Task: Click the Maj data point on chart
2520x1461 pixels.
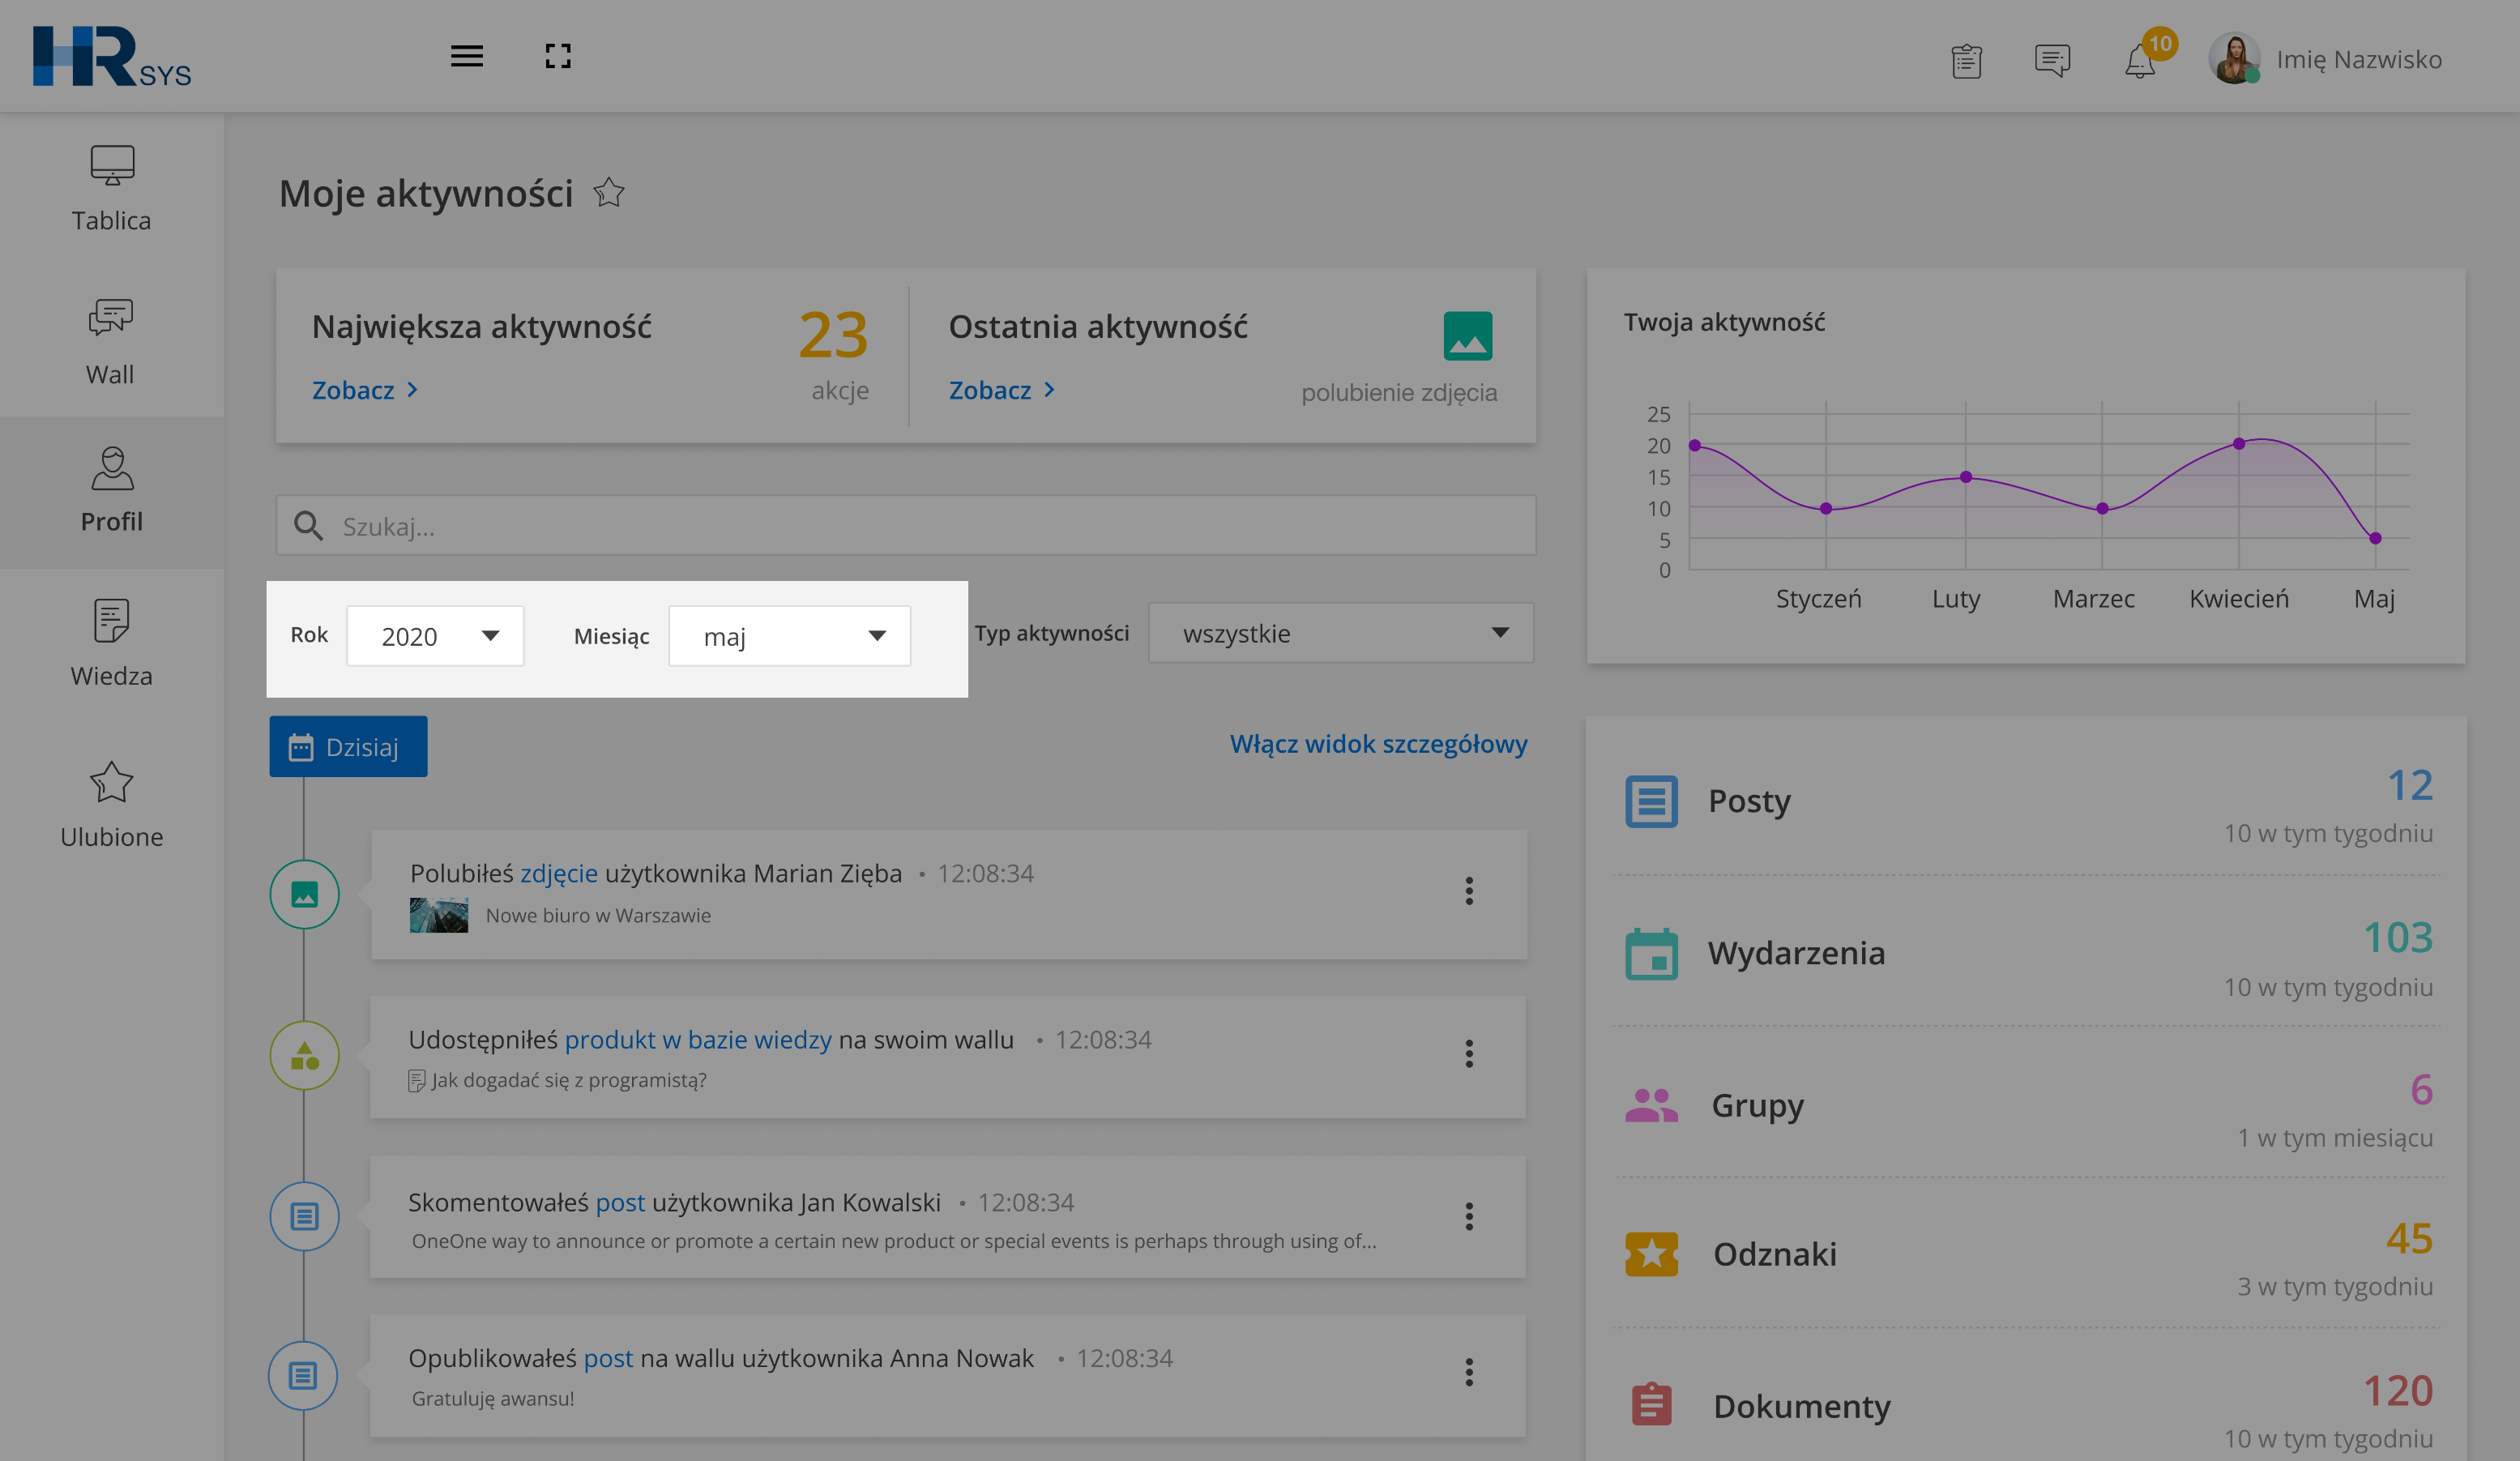Action: 2375,538
